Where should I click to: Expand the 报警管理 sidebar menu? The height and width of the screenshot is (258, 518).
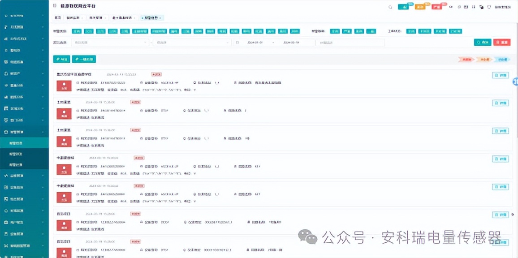[25, 132]
